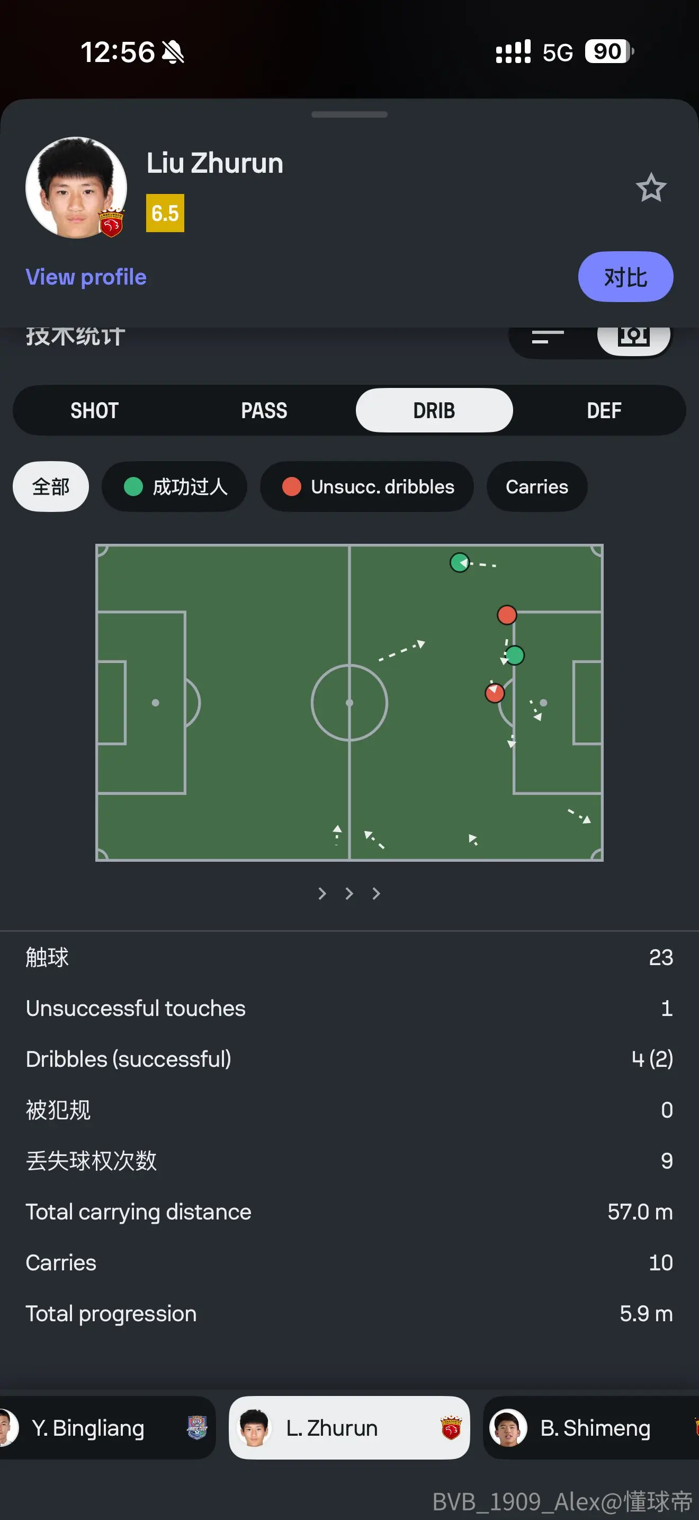Screen dimensions: 699x1520
Task: Tap the 对比 compare button
Action: click(x=625, y=277)
